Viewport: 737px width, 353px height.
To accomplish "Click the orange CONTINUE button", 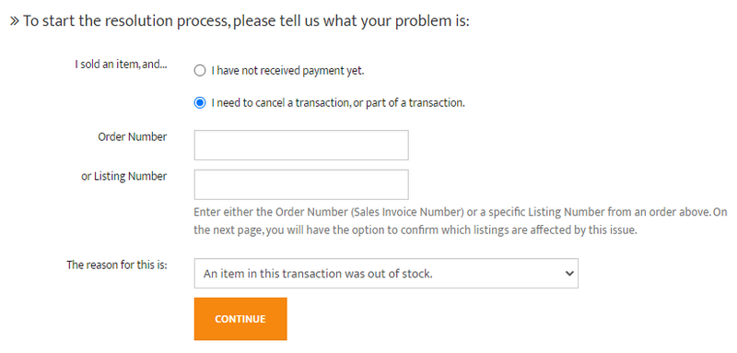I will coord(240,319).
